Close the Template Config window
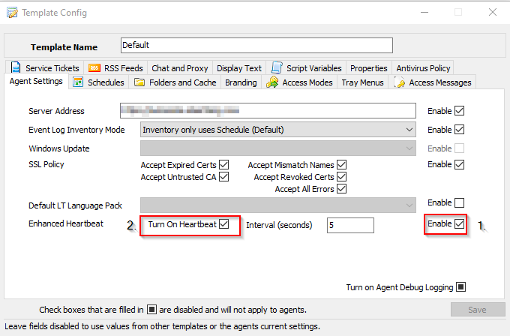 pyautogui.click(x=492, y=13)
